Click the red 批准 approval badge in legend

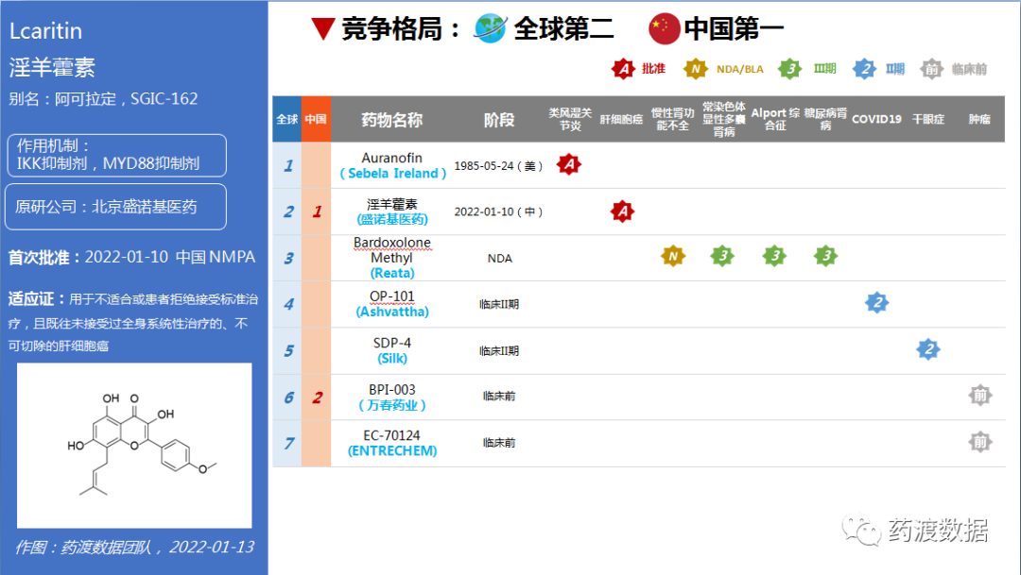[x=624, y=69]
